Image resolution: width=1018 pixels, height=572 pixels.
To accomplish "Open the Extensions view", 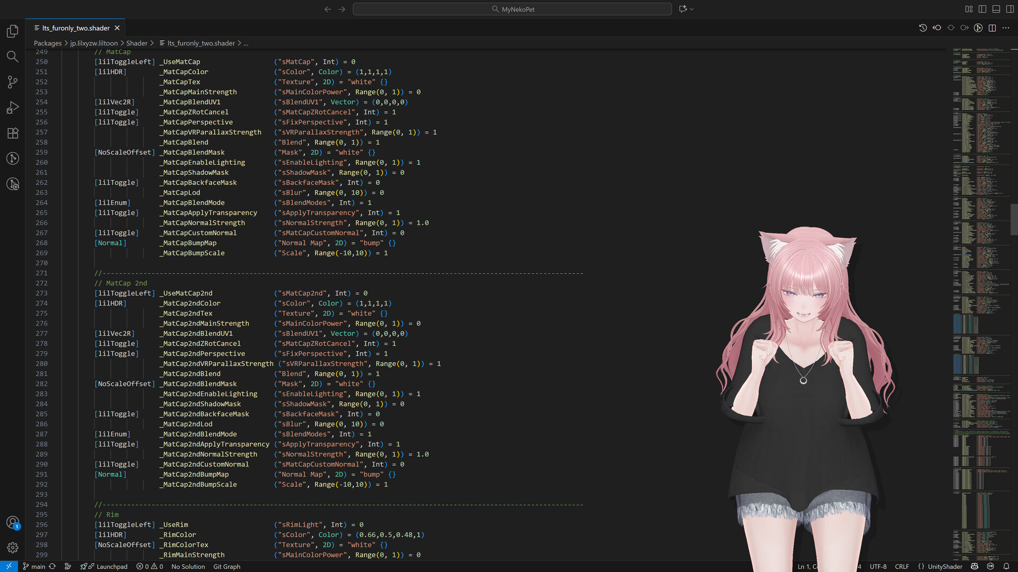I will click(x=12, y=133).
